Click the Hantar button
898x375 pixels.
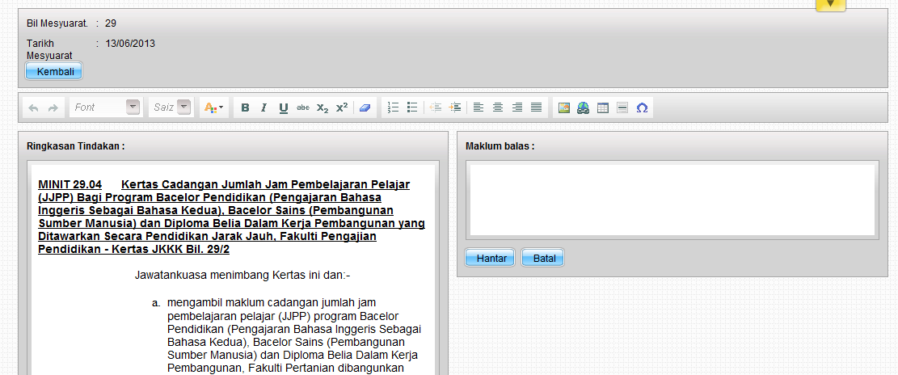[491, 258]
